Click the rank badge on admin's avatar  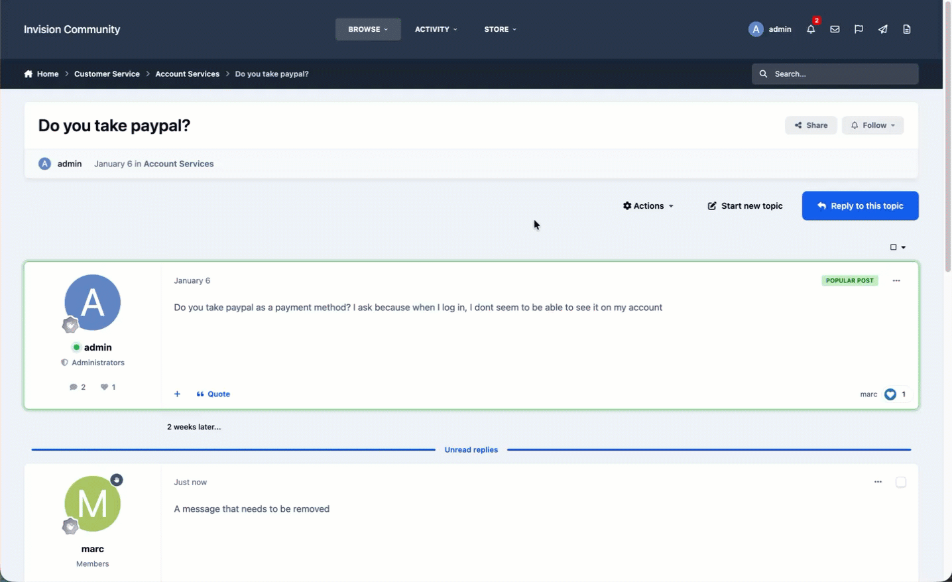point(70,325)
